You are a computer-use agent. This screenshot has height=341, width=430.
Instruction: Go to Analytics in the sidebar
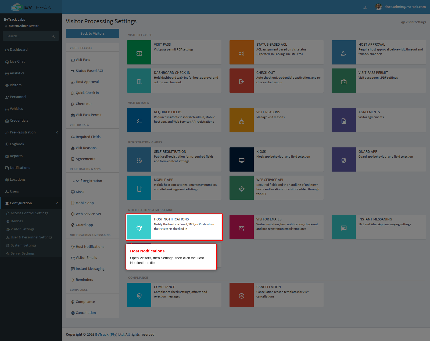point(31,73)
